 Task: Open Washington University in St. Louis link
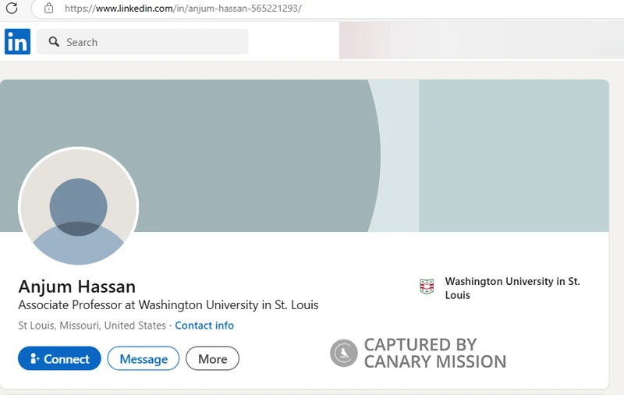click(512, 288)
